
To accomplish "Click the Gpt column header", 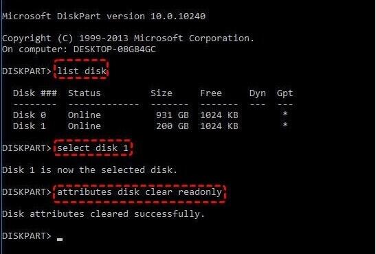I will [x=285, y=93].
